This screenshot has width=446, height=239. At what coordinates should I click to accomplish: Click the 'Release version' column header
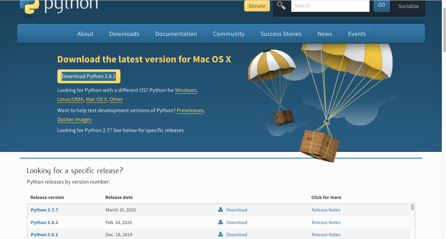click(x=47, y=197)
